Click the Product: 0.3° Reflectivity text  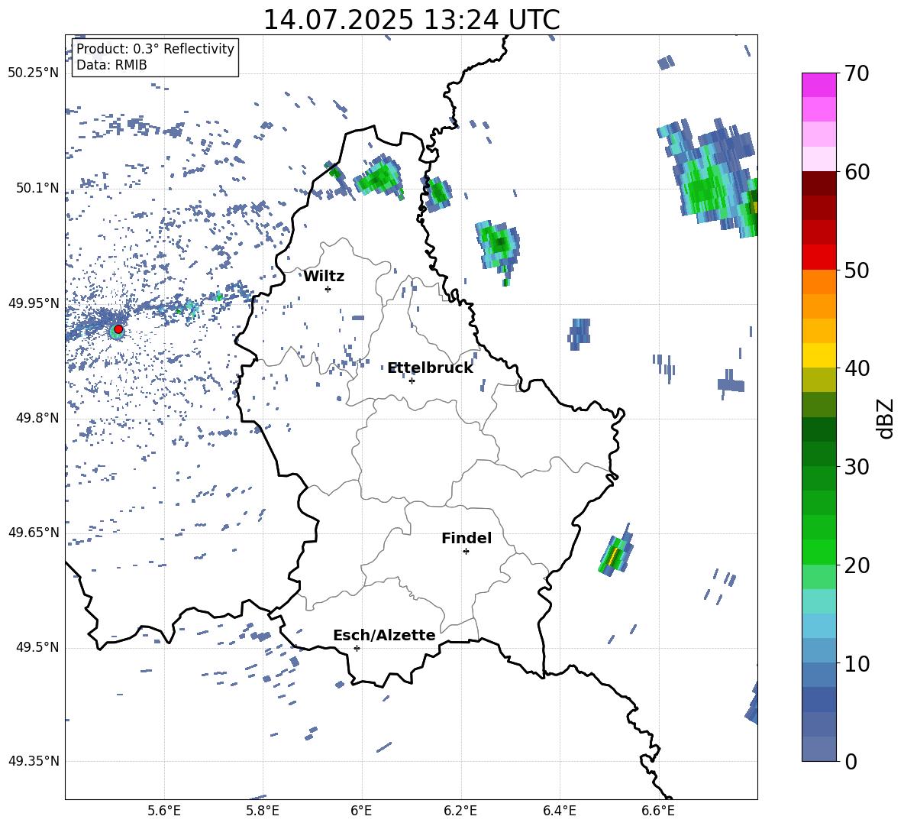(155, 49)
